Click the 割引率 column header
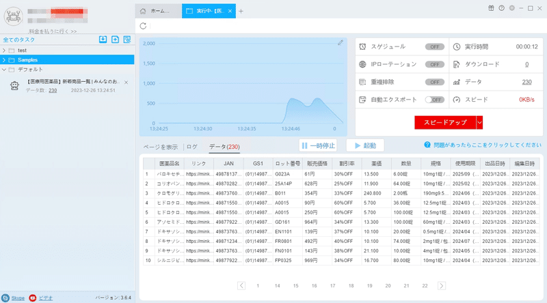 tap(347, 163)
